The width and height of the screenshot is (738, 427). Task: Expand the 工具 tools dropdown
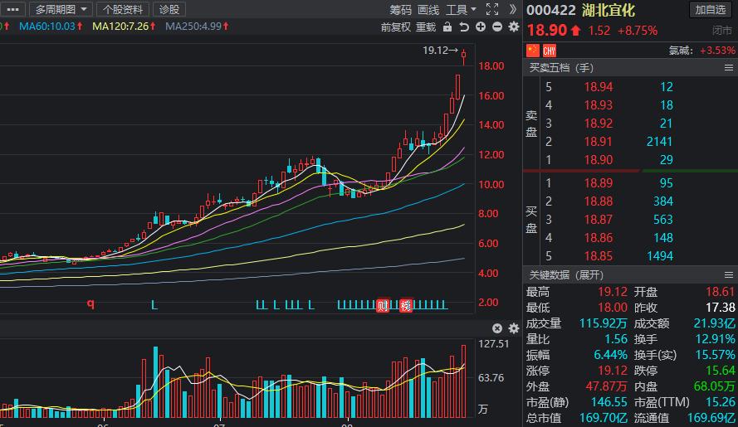461,9
